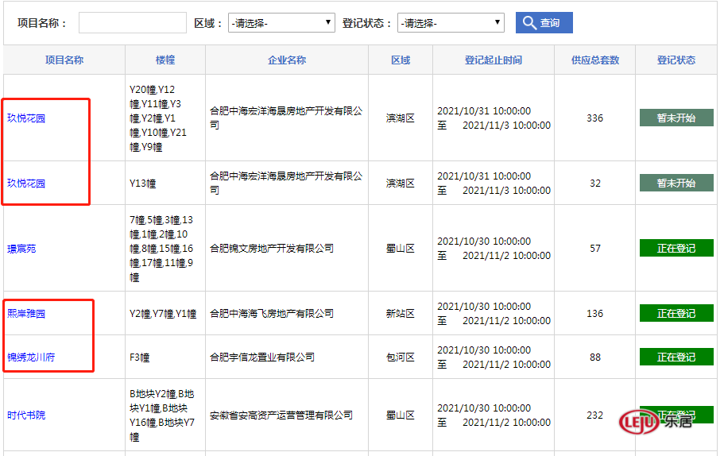Open 玖悦花园 link for Y13幢
724x456 pixels.
(x=26, y=184)
